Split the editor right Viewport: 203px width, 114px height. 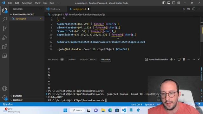(194, 9)
